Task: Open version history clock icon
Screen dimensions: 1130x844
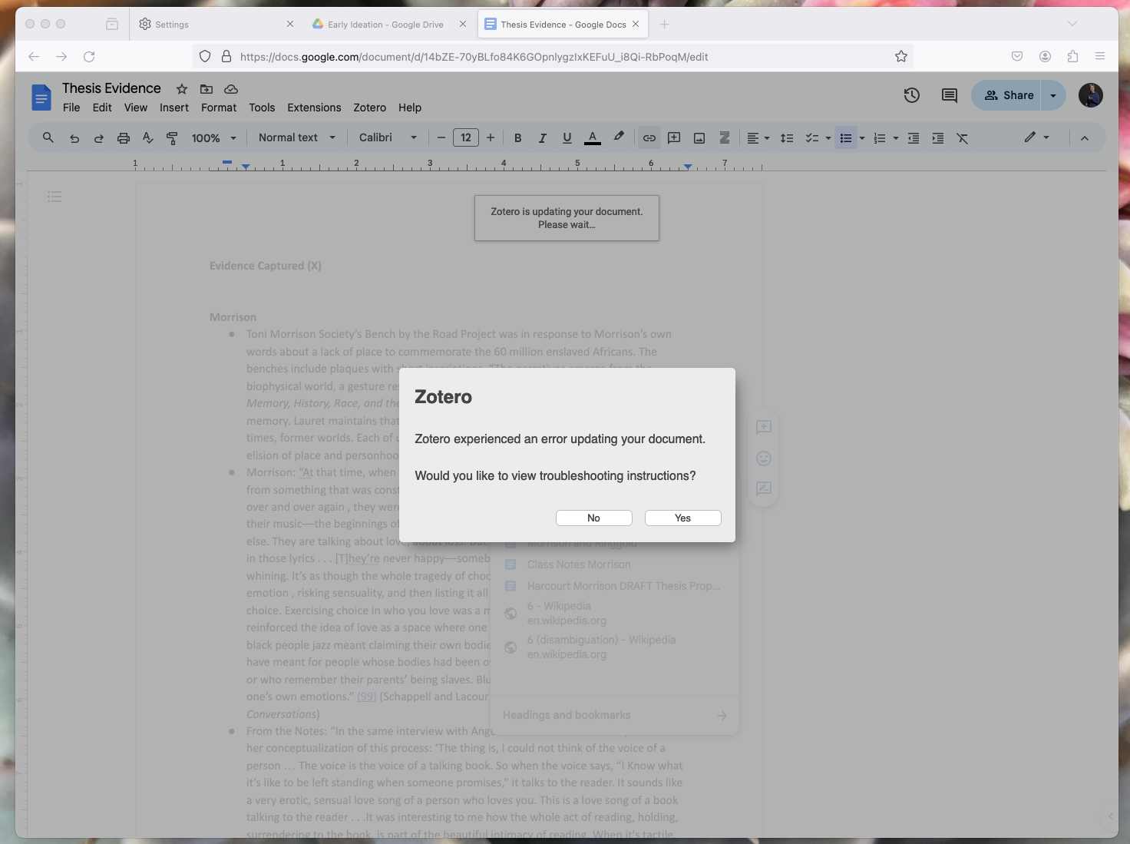Action: point(911,95)
